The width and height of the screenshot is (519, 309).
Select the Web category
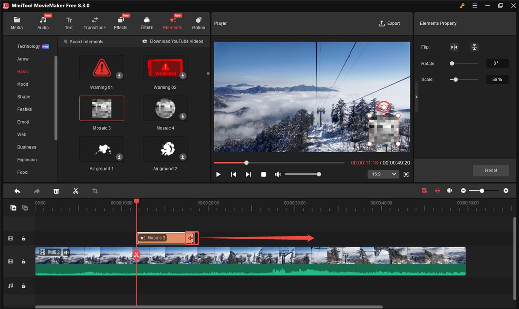click(22, 134)
